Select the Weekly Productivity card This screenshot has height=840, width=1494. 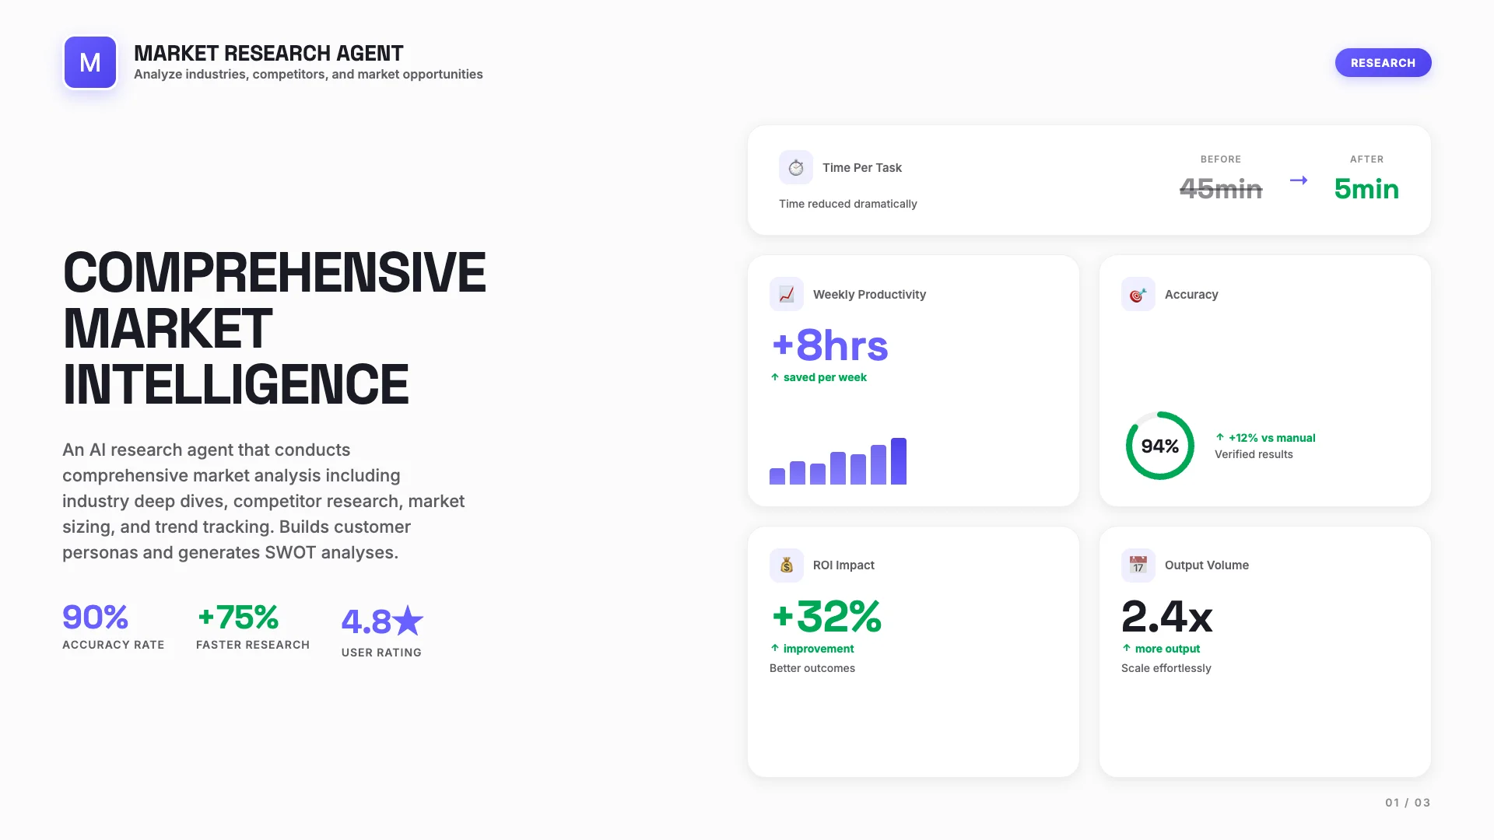pos(914,381)
